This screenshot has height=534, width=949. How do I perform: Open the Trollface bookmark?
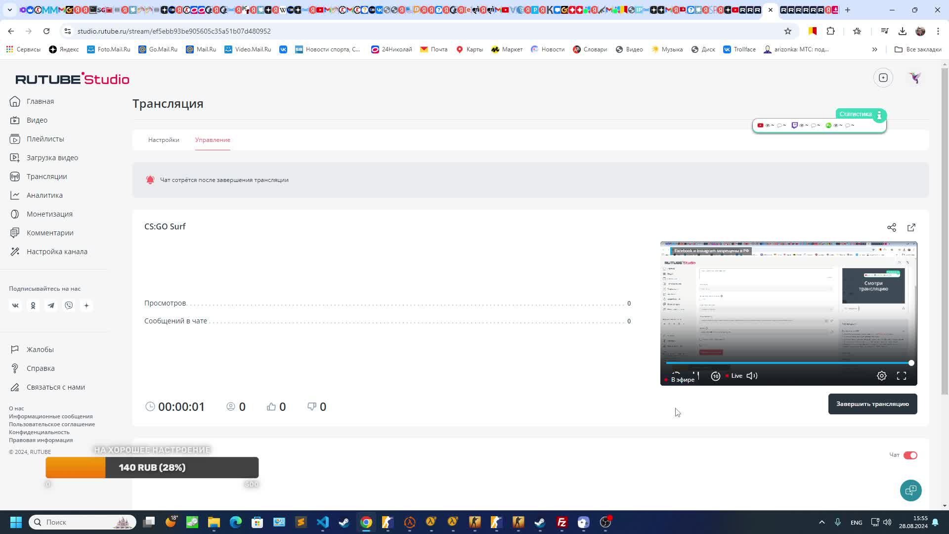click(x=739, y=49)
